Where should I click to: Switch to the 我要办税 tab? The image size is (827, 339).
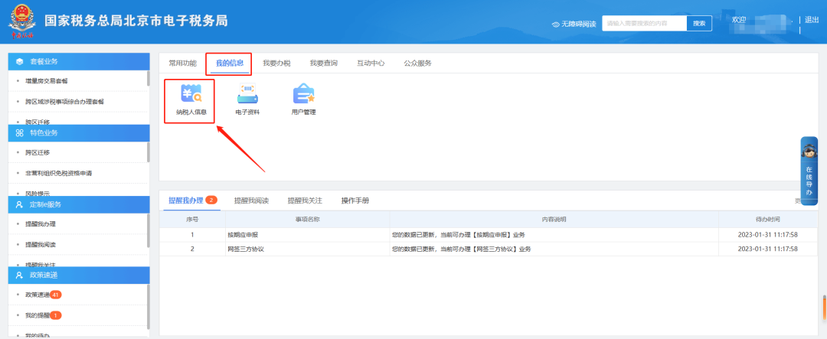coord(277,64)
